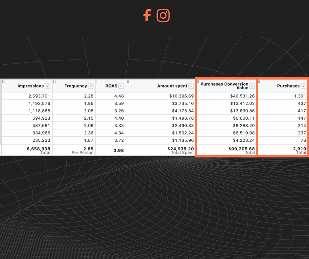Click purchases count 1,391
The image size is (309, 259).
coord(300,96)
